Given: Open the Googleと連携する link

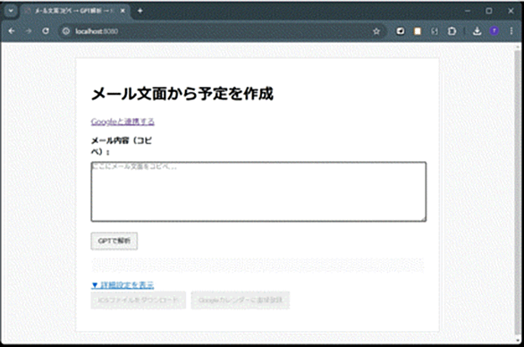Looking at the screenshot, I should pos(123,122).
